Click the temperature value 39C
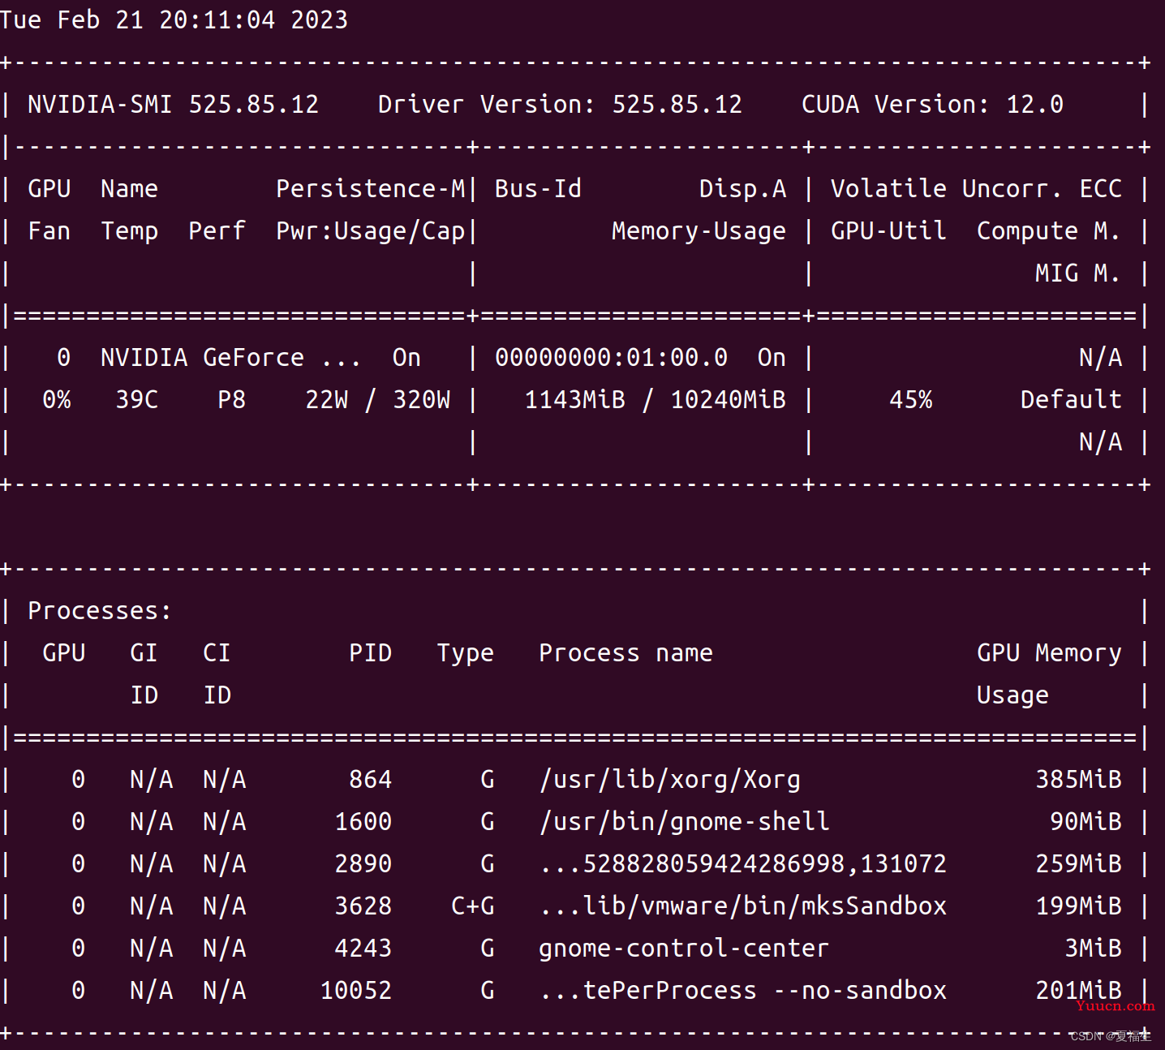Image resolution: width=1165 pixels, height=1050 pixels. pos(137,399)
